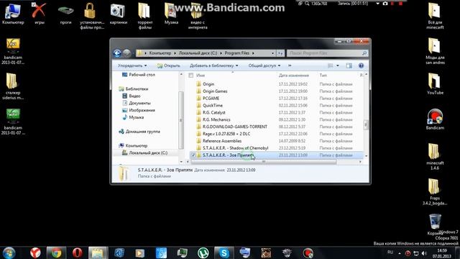Select the Bandicam desktop shortcut

click(435, 119)
